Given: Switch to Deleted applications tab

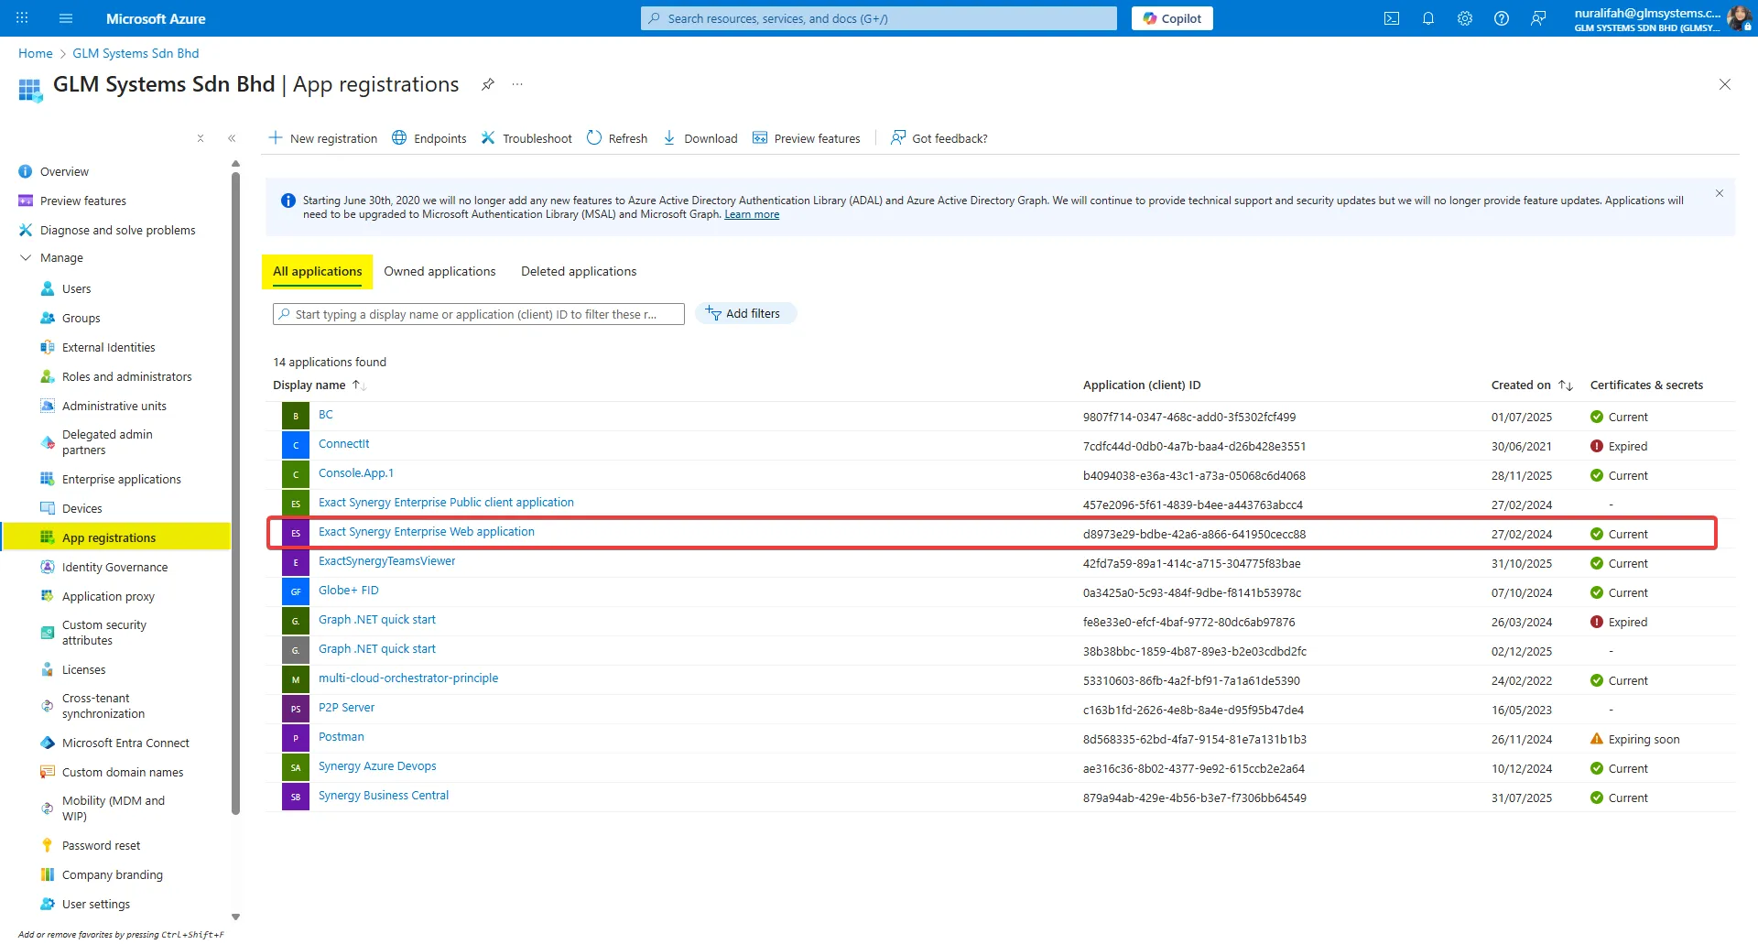Looking at the screenshot, I should click(x=578, y=272).
